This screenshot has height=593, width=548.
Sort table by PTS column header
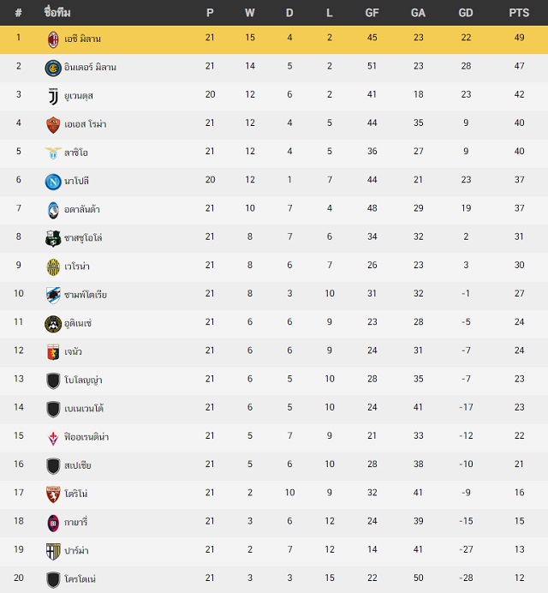click(519, 13)
